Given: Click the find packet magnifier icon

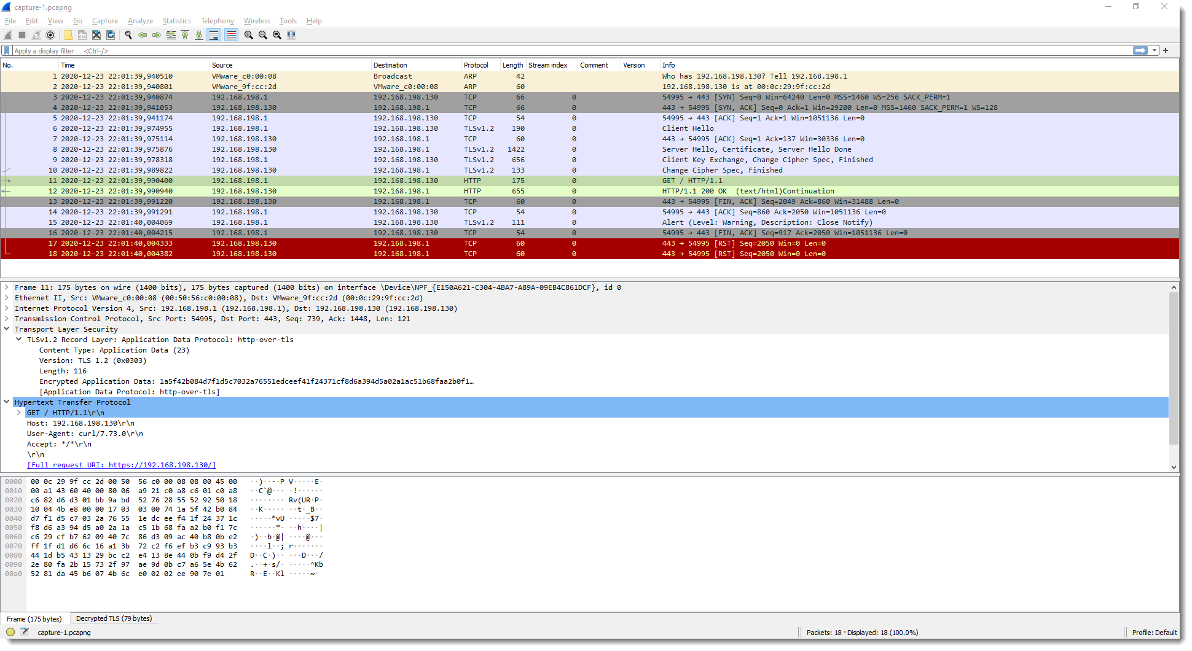Looking at the screenshot, I should pos(128,35).
